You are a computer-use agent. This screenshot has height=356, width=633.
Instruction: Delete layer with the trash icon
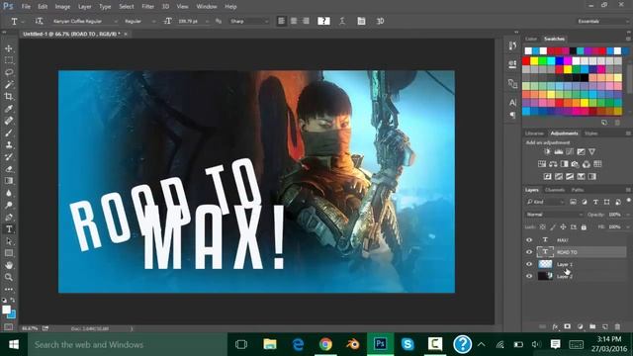click(617, 326)
